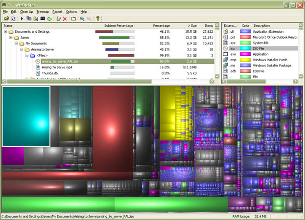Select the large red treemap block
Viewport: 305px width, 220px height.
(x=113, y=129)
